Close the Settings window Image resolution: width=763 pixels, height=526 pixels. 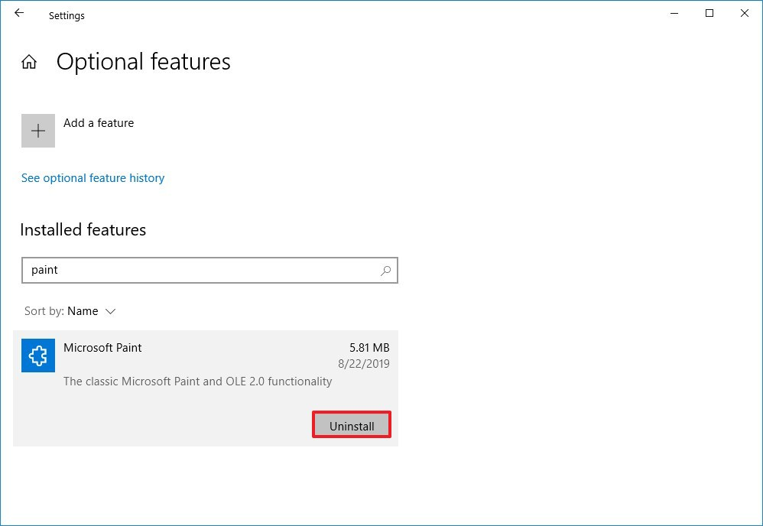point(744,14)
